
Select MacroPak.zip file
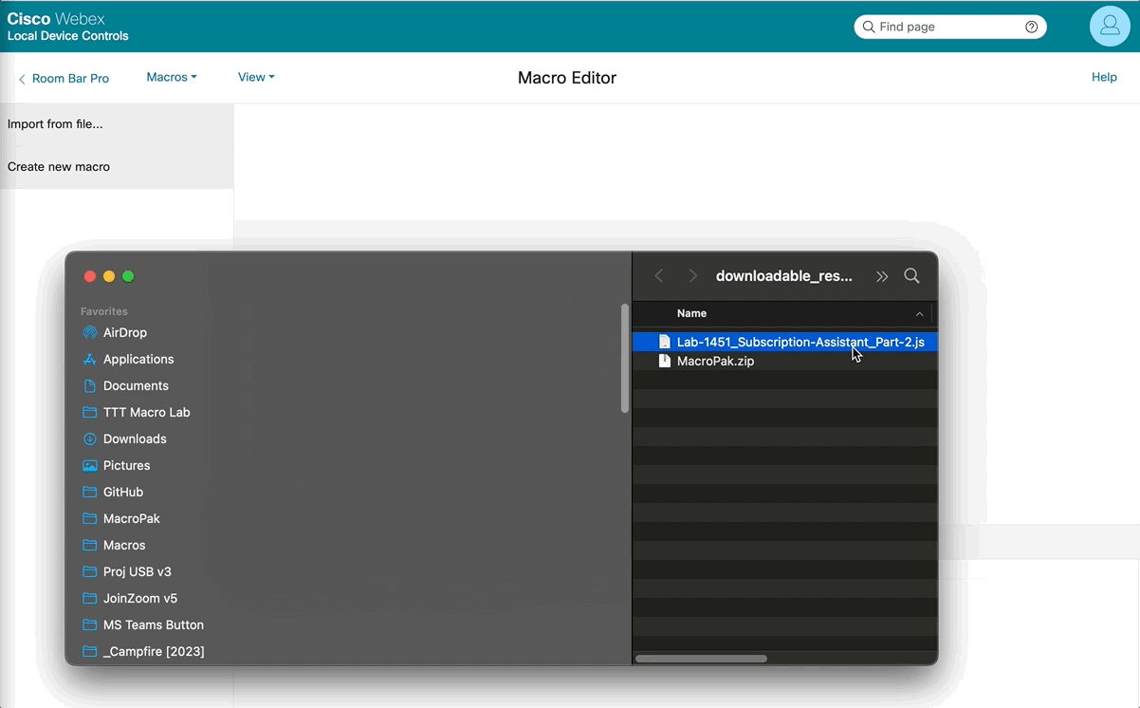[x=715, y=362]
